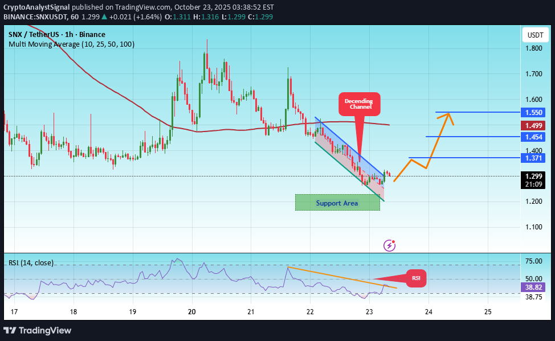Open the CryptoAnalystSignal author profile

[37, 7]
